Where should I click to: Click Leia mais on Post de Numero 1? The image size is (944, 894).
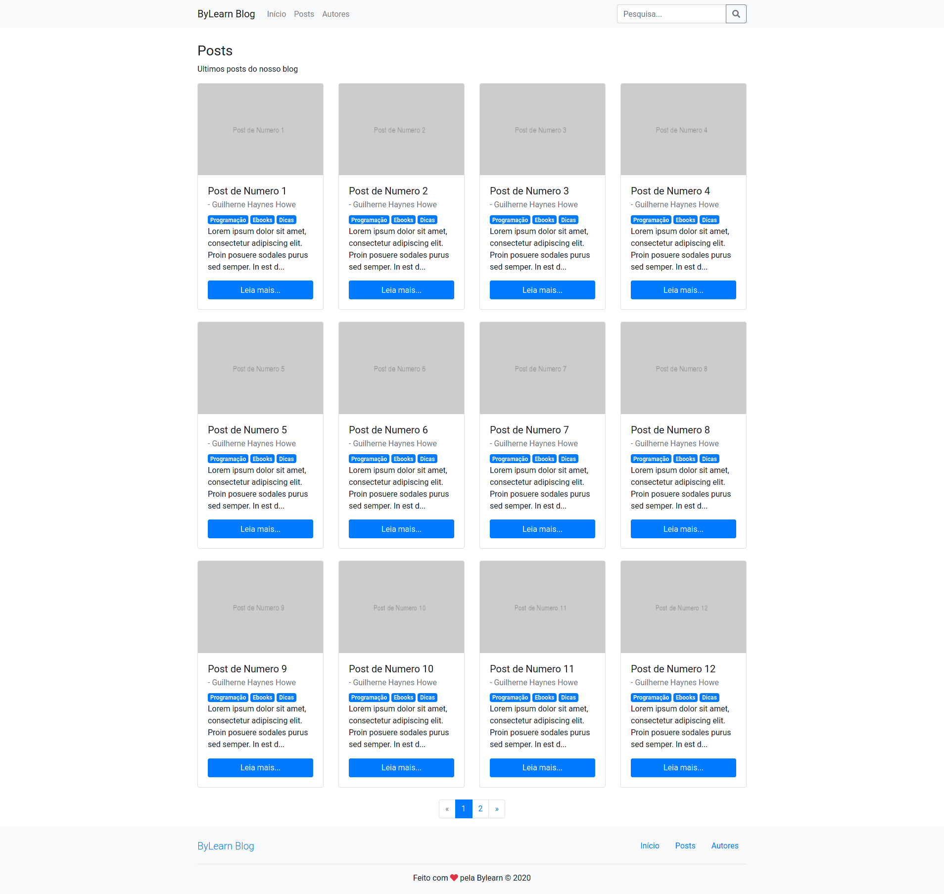pyautogui.click(x=260, y=290)
